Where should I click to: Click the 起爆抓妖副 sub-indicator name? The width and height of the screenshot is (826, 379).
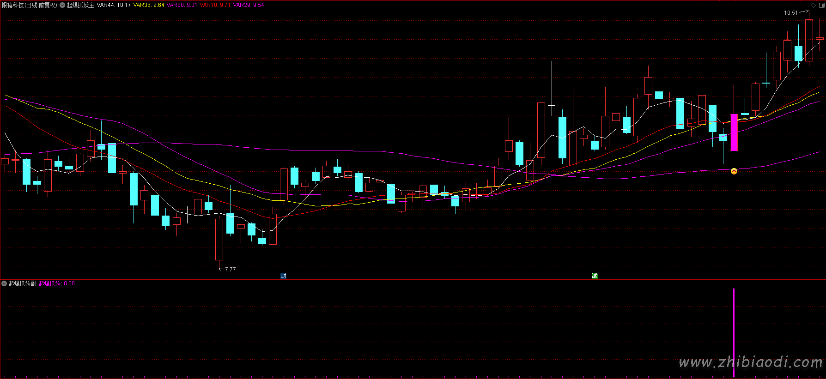click(x=22, y=283)
